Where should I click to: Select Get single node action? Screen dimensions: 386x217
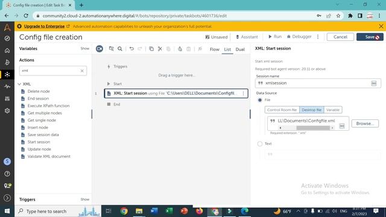[42, 121]
